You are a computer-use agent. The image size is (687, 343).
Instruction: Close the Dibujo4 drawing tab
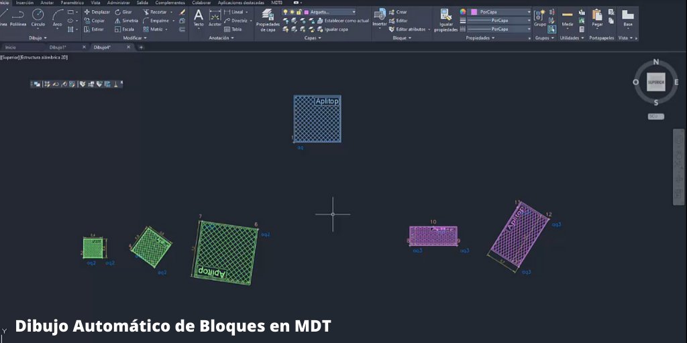[128, 48]
